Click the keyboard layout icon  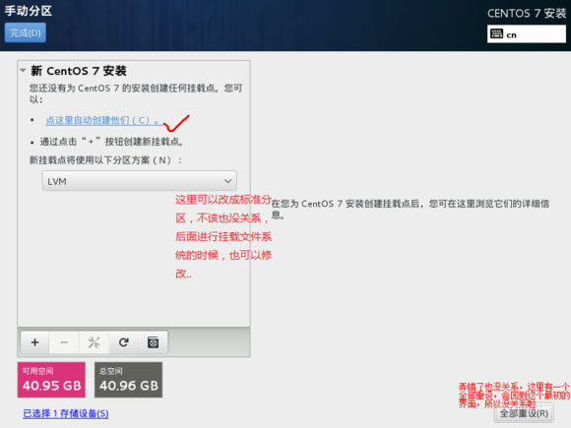pyautogui.click(x=496, y=34)
